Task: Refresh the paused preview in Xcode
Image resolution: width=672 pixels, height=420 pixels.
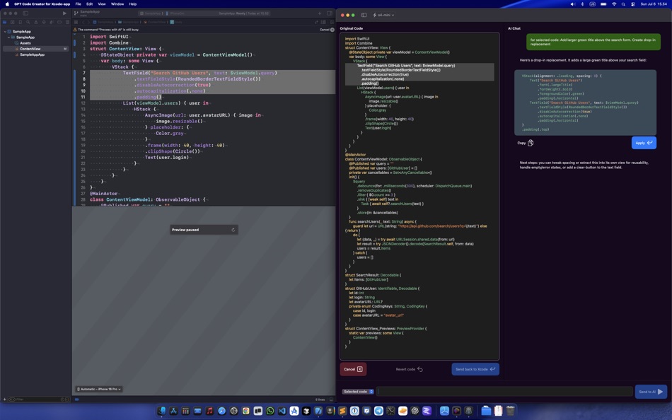Action: point(233,230)
